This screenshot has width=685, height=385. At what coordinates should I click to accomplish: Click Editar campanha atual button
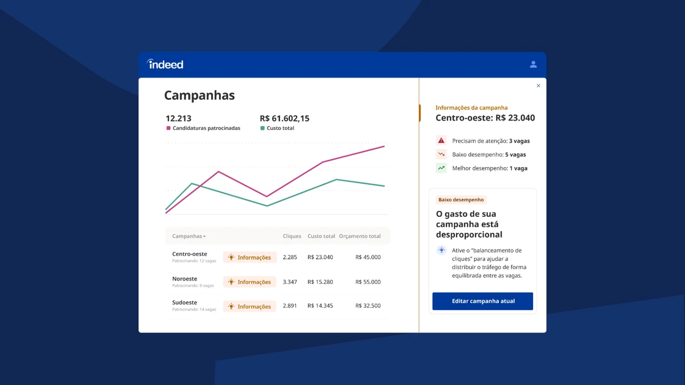click(x=483, y=301)
